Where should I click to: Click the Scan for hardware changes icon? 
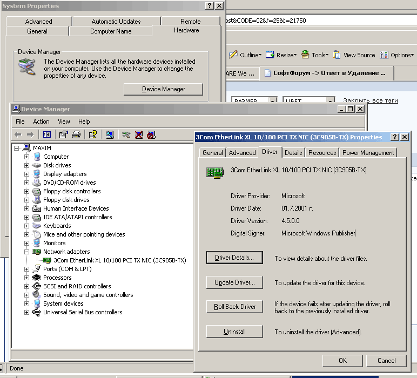(x=110, y=135)
